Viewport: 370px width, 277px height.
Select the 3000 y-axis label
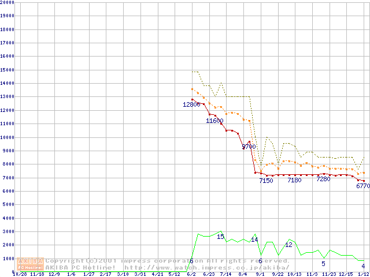point(9,232)
